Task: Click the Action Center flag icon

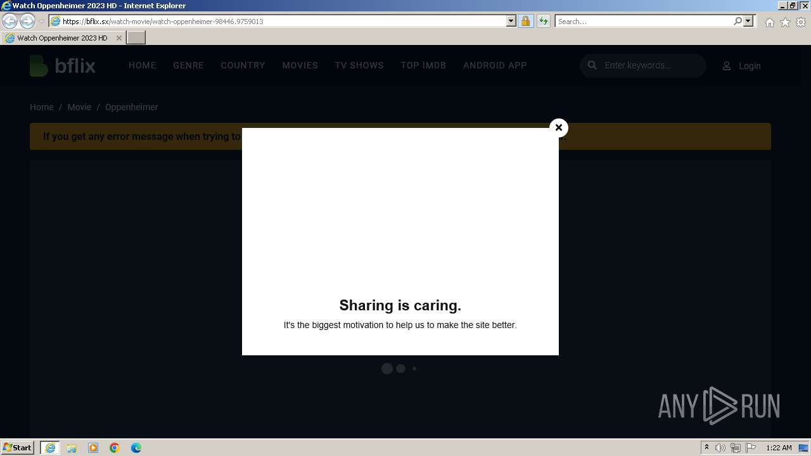Action: pos(751,448)
